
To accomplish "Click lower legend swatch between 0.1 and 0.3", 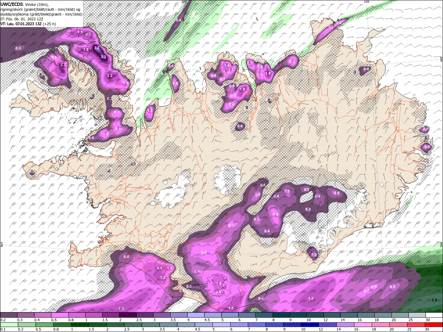I will click(9, 325).
